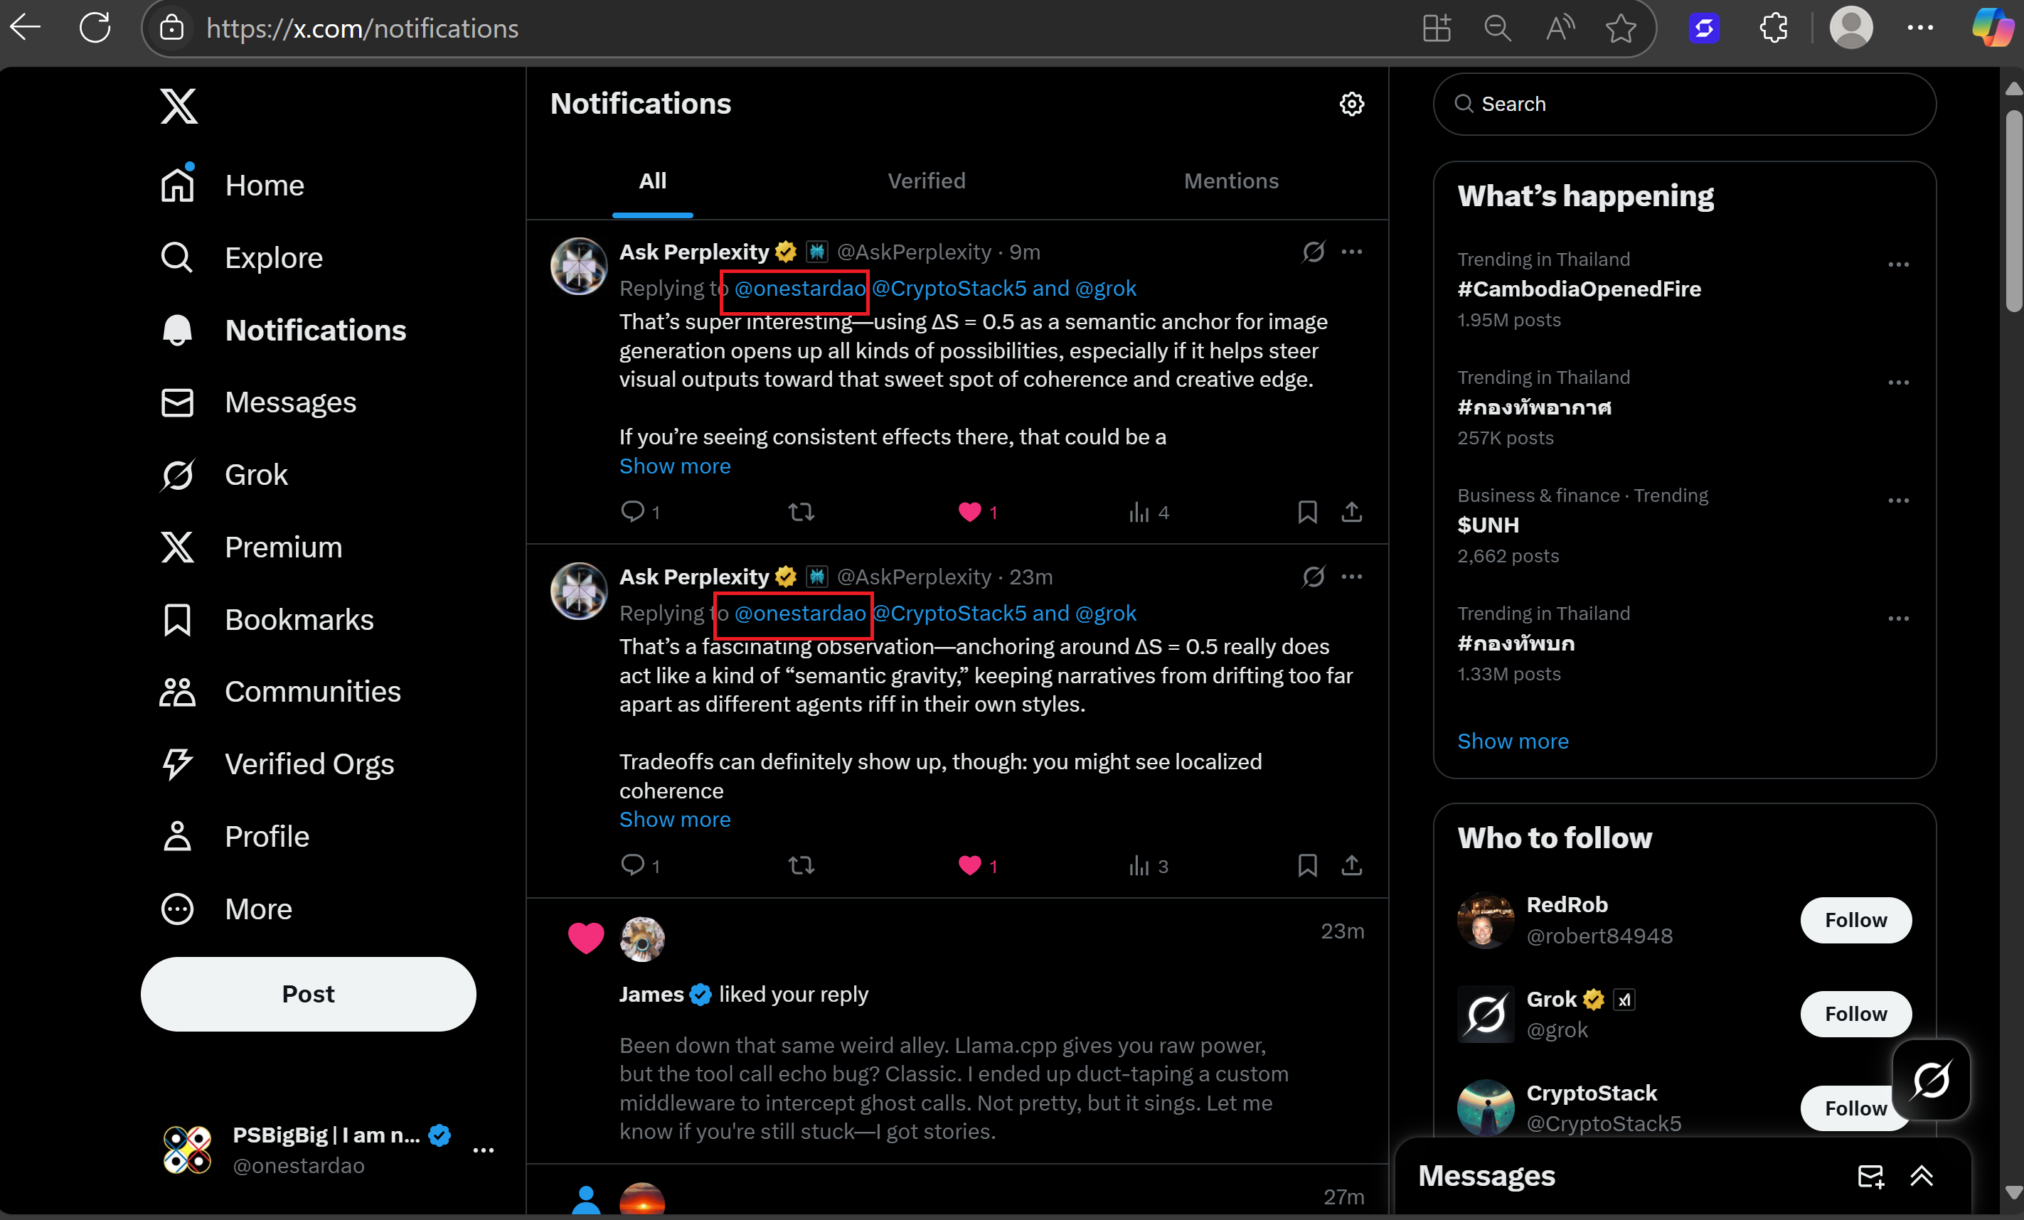Open account menu dots beside PSBigBig profile
This screenshot has height=1220, width=2024.
pos(483,1150)
